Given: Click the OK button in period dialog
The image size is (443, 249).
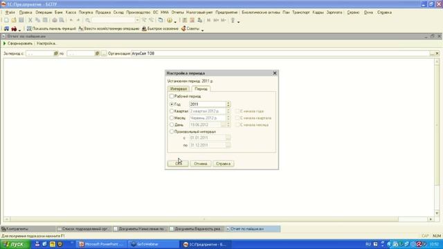Looking at the screenshot, I should tap(178, 164).
